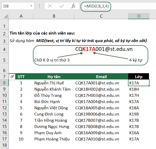
Task: Select cell Phạm Duy Anh
Action: (x=54, y=133)
